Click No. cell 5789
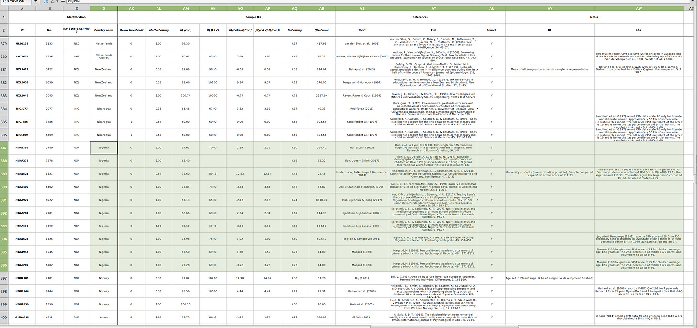Image resolution: width=697 pixels, height=328 pixels. (x=49, y=147)
